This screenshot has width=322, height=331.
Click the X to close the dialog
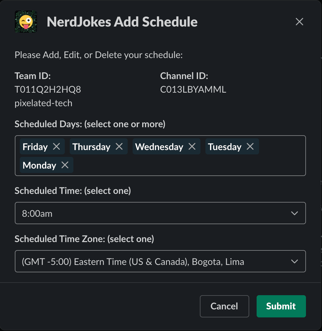(x=299, y=22)
